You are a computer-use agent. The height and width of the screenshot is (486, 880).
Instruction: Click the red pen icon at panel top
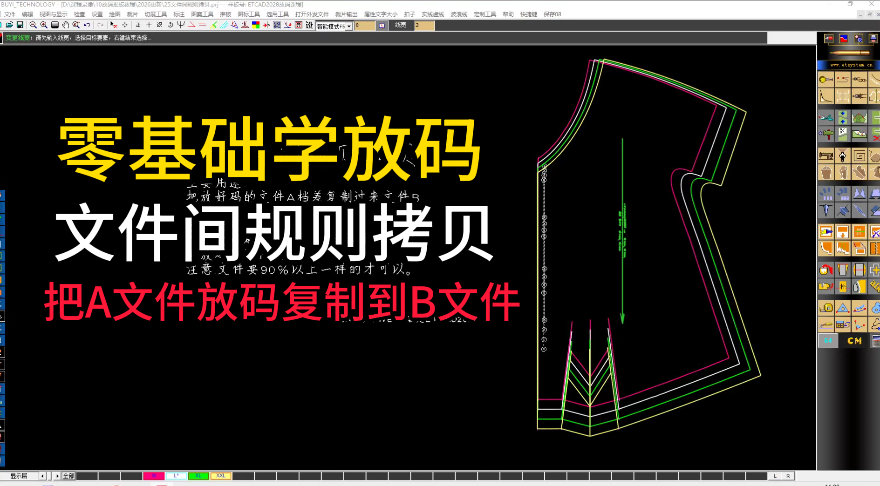[x=829, y=39]
